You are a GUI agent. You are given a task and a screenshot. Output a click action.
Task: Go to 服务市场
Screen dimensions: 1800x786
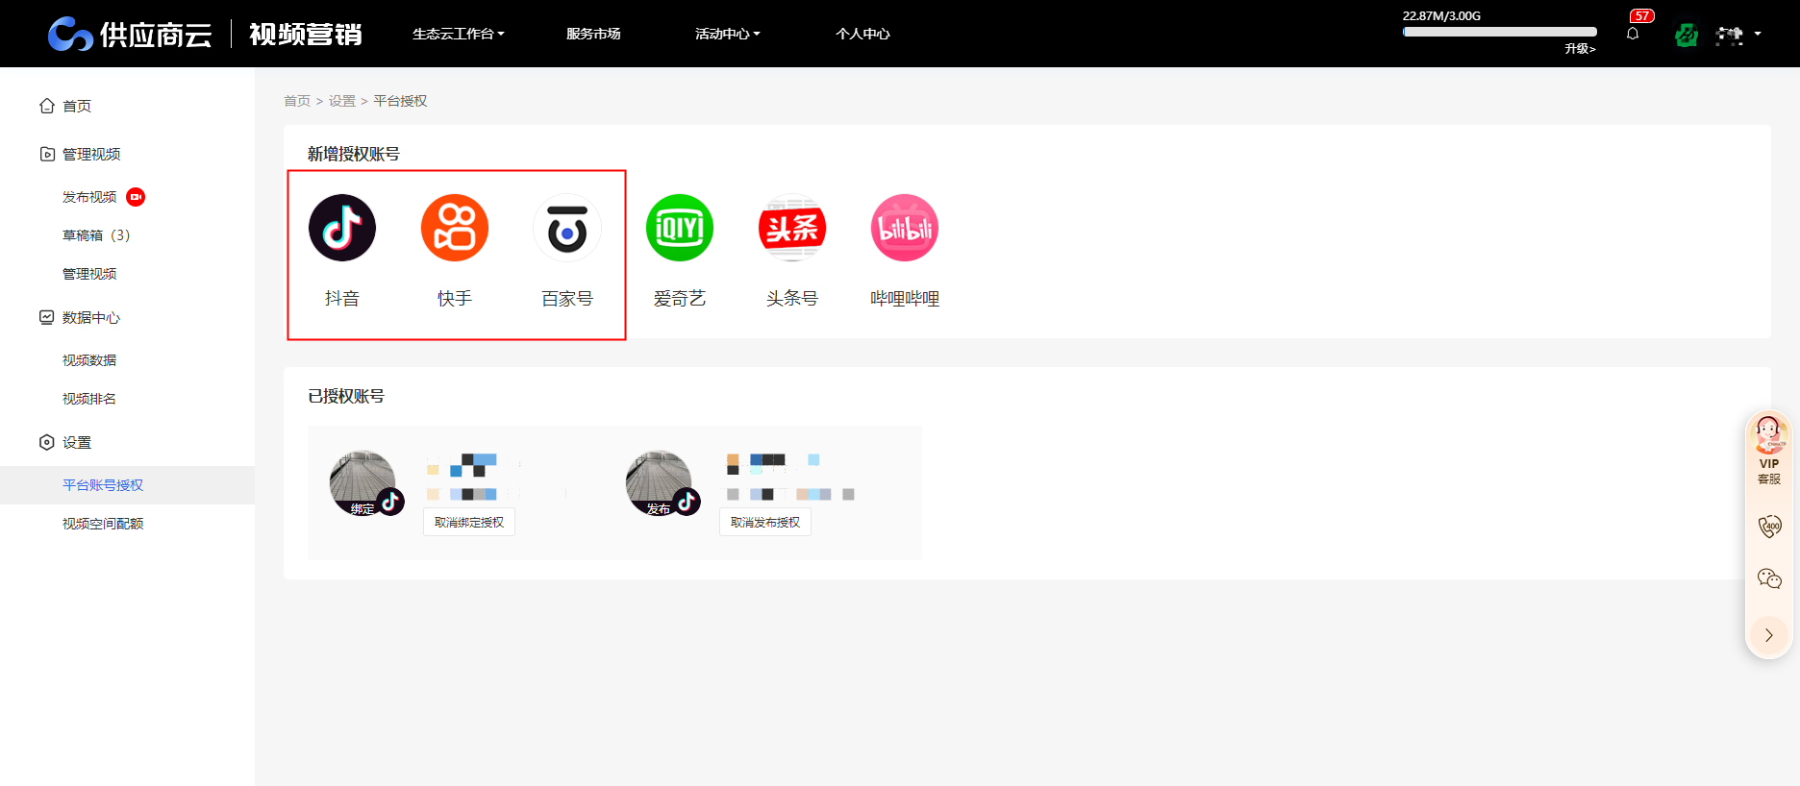[x=593, y=34]
